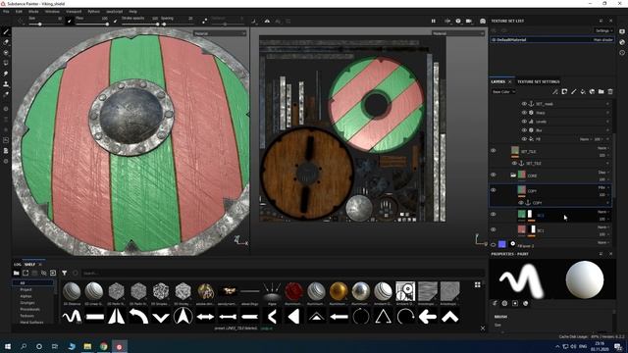Select the Material Picker tool in left toolbar
628x353 pixels.
(x=6, y=94)
